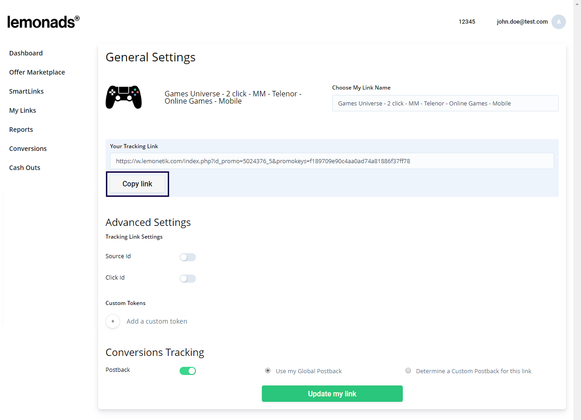Navigate to SmartLinks
The height and width of the screenshot is (420, 581).
tap(26, 91)
